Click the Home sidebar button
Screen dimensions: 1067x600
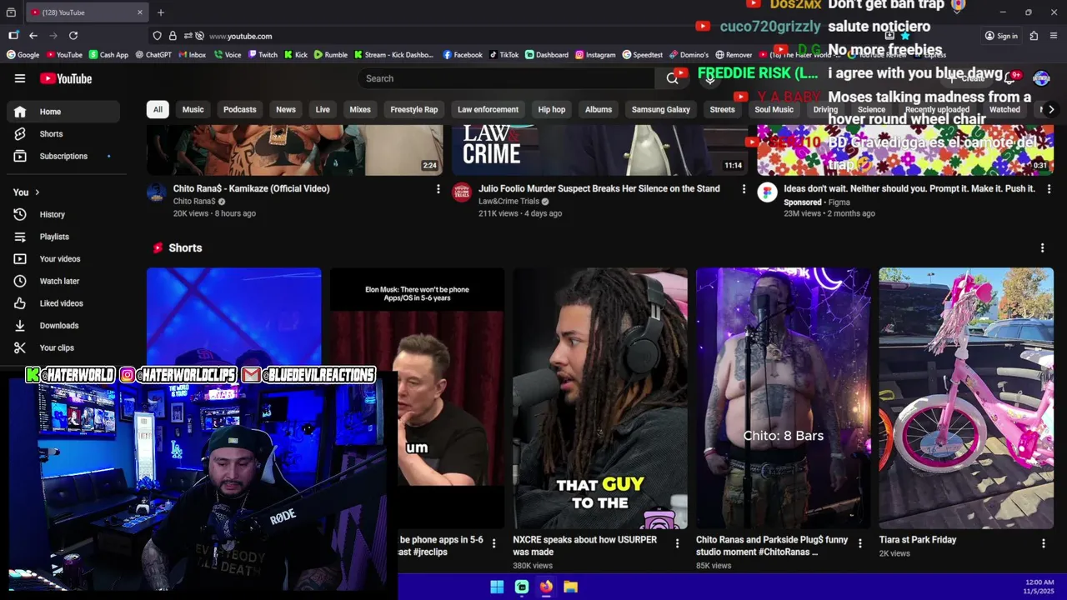tap(63, 111)
